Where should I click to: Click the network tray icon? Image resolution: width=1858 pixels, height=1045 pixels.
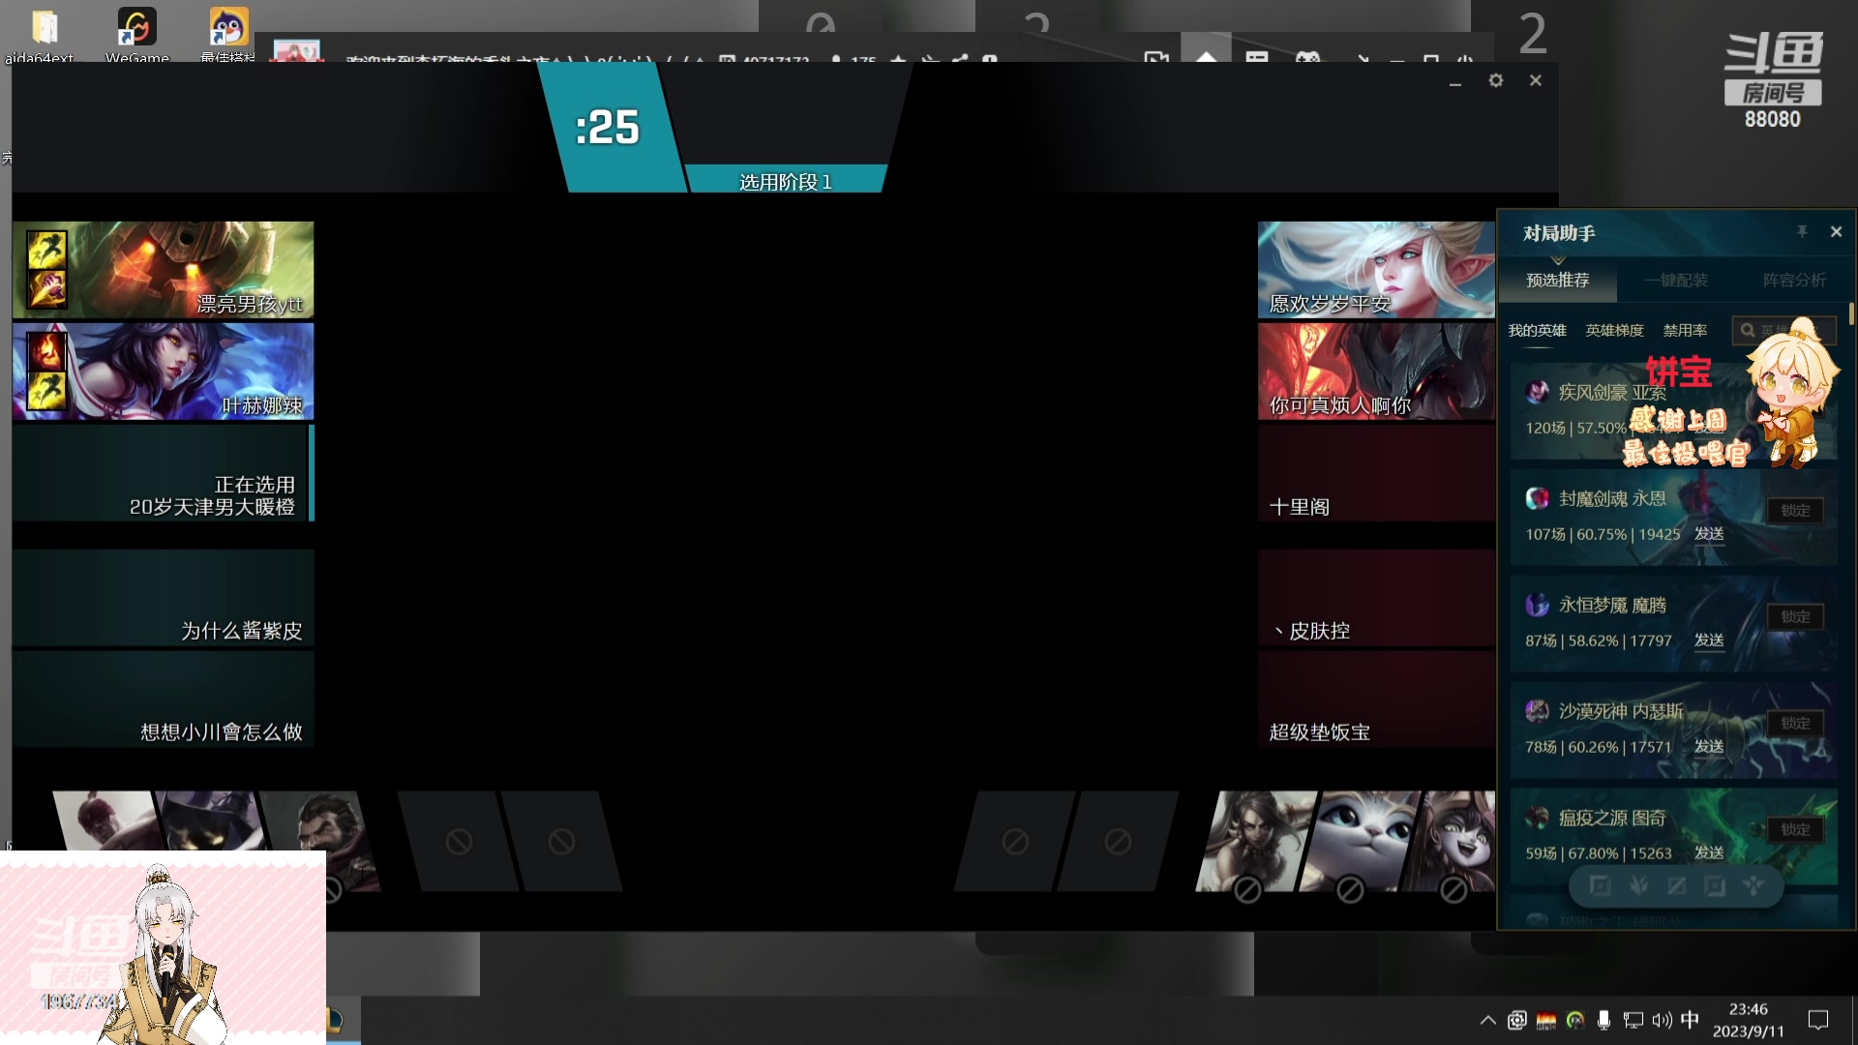point(1633,1020)
